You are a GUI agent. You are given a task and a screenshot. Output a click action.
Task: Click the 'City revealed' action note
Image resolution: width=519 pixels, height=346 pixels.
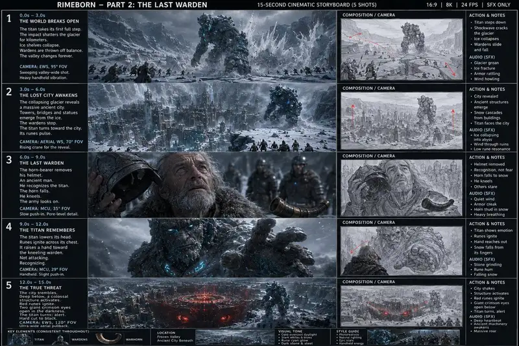(x=486, y=96)
